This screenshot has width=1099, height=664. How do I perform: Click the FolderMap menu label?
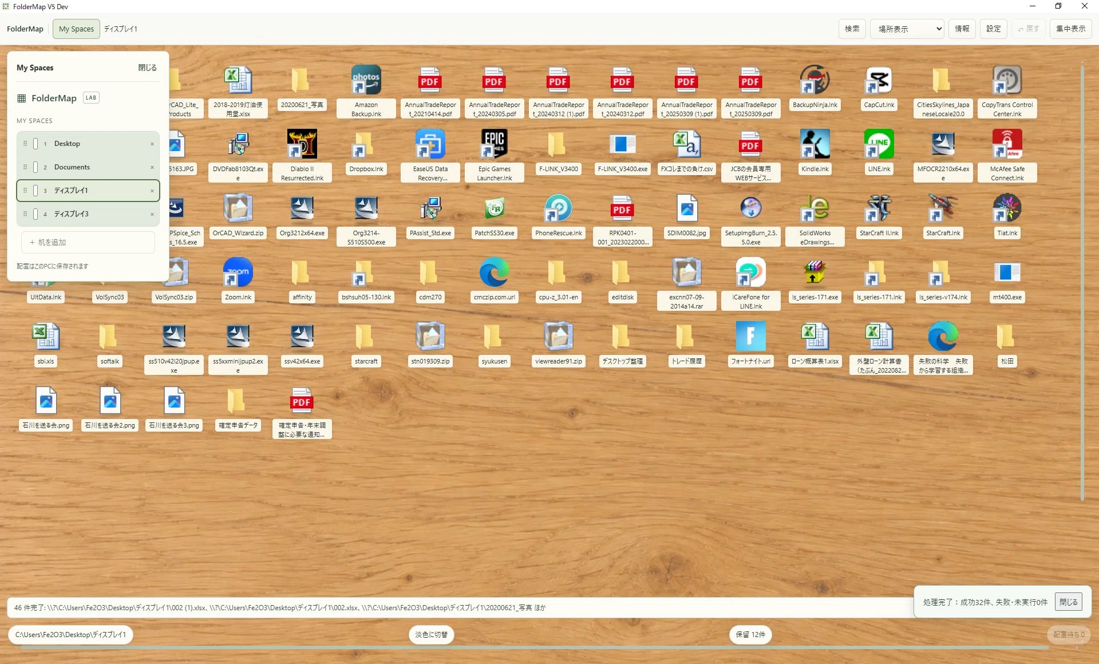tap(25, 29)
